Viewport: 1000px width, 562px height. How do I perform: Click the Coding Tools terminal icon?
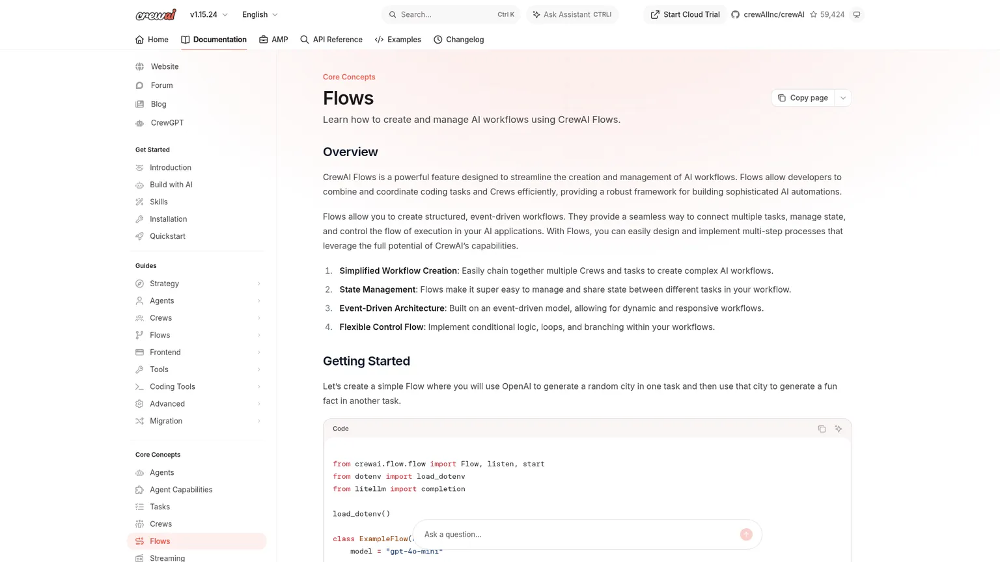click(139, 386)
